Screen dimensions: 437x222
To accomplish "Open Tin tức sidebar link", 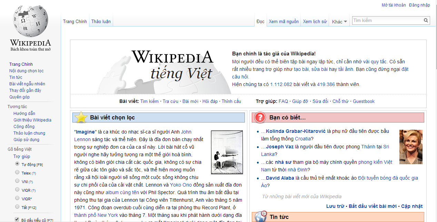I will (16, 77).
